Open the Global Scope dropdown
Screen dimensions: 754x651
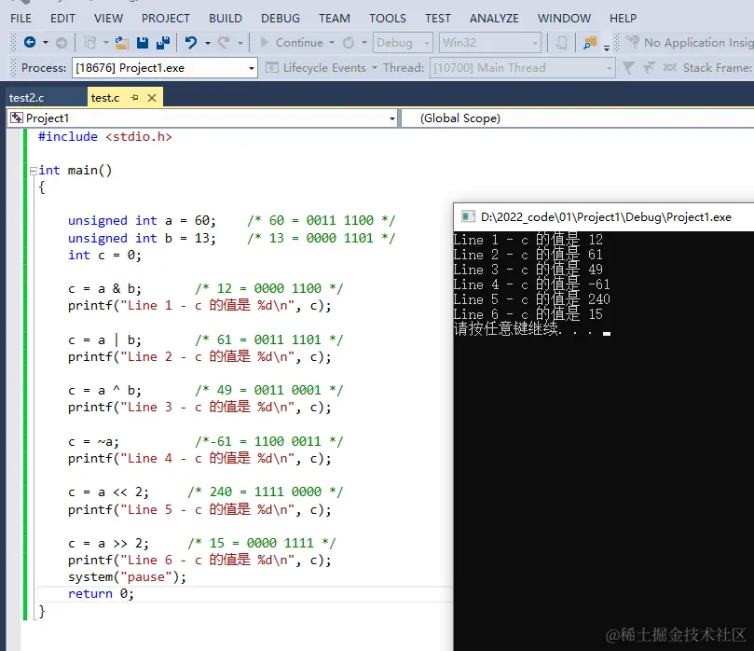578,118
